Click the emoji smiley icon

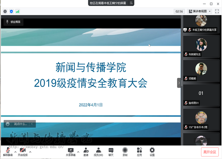[8, 124]
